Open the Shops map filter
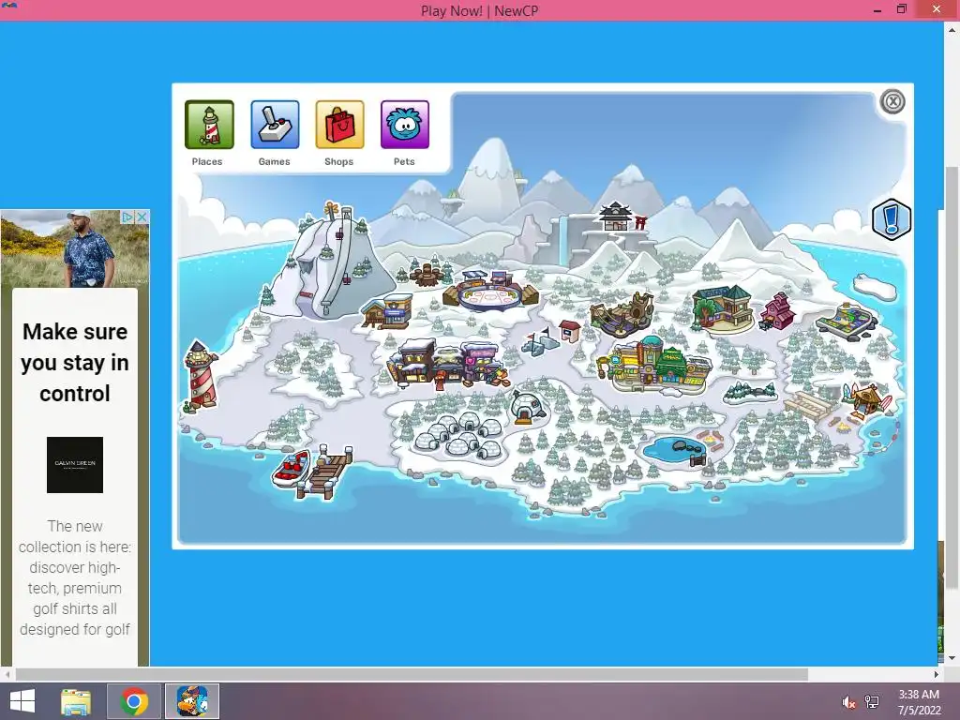The image size is (960, 720). point(339,125)
